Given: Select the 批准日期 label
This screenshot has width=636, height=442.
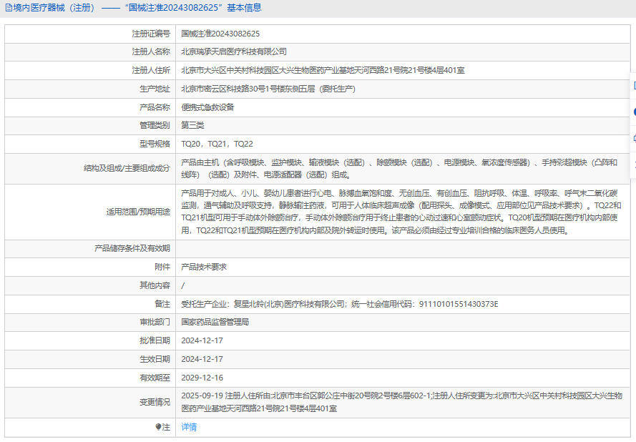Looking at the screenshot, I should coord(155,340).
